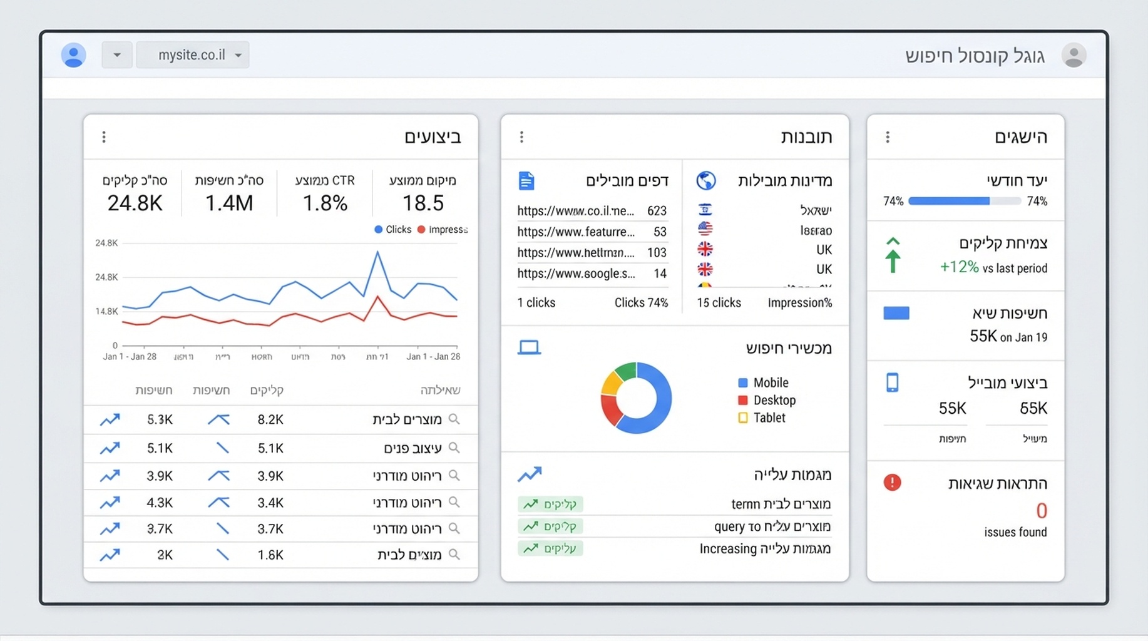Click the 15 clicks label under countries
This screenshot has height=641, width=1148.
click(719, 302)
